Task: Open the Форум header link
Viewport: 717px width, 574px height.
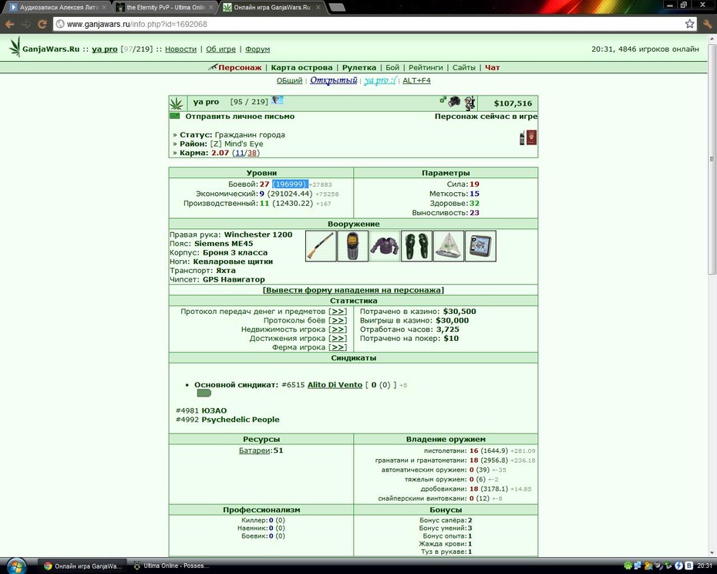Action: [258, 49]
